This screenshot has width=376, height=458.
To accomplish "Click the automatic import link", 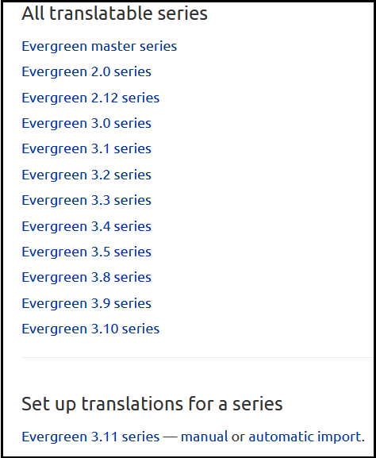I will (x=305, y=437).
